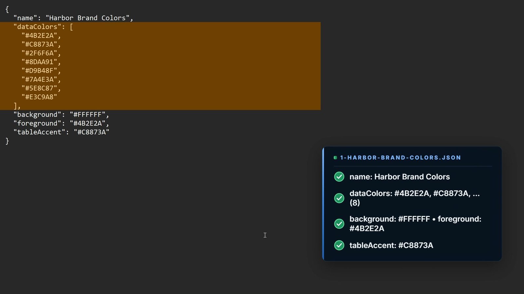The image size is (524, 294).
Task: Click the closing curly brace of the JSON
Action: [x=7, y=141]
